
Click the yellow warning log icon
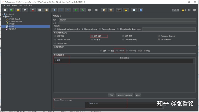[x=183, y=10]
